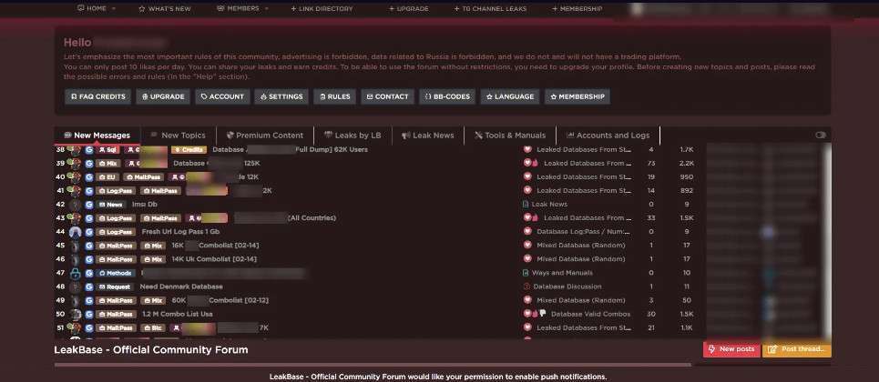Switch to the Leaks by LB tab
Screen dimensions: 879x382
pos(353,135)
